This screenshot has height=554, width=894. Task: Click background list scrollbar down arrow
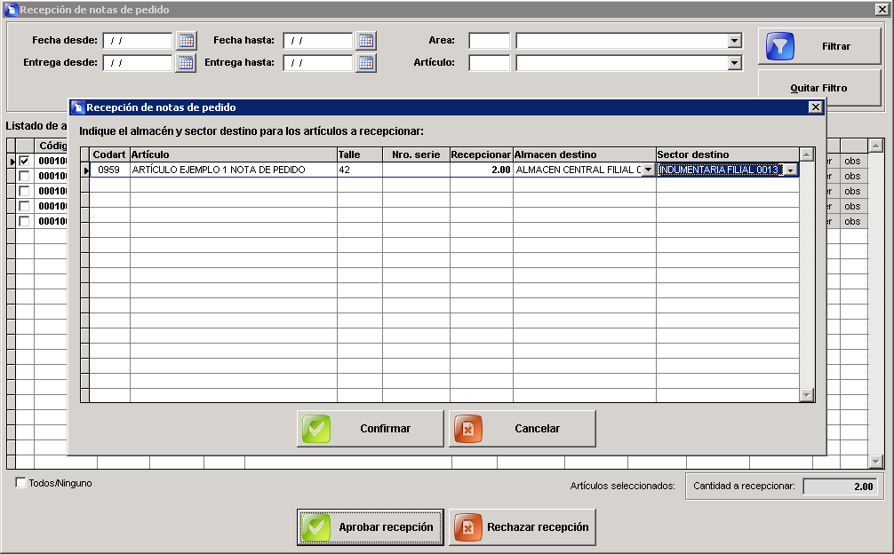[x=875, y=462]
